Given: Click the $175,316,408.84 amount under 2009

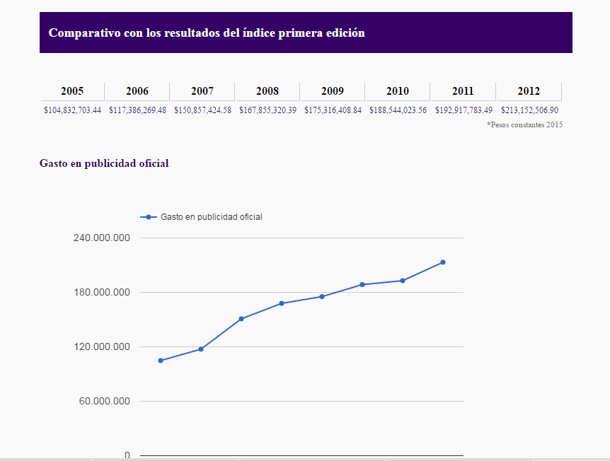Looking at the screenshot, I should (333, 110).
